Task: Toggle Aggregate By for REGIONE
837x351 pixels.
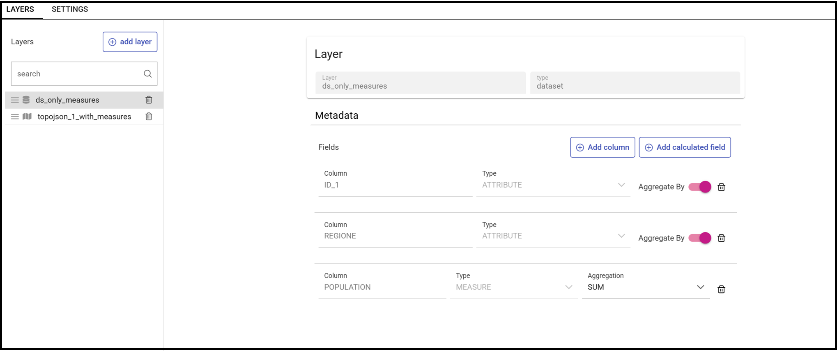Action: [x=700, y=238]
